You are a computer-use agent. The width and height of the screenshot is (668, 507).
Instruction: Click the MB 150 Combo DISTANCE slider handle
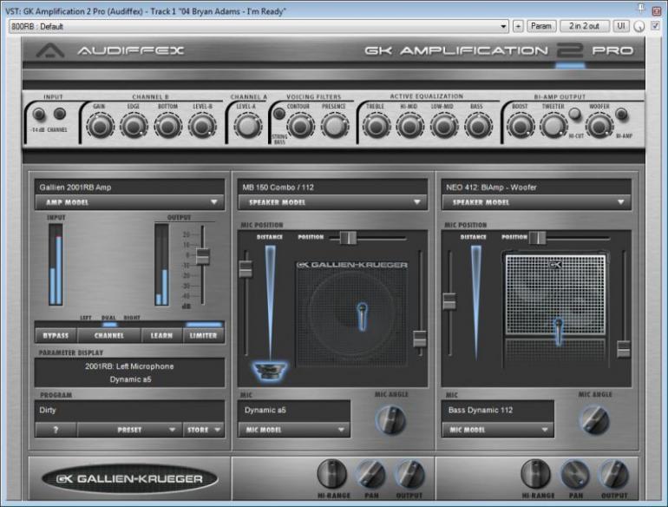[x=246, y=268]
